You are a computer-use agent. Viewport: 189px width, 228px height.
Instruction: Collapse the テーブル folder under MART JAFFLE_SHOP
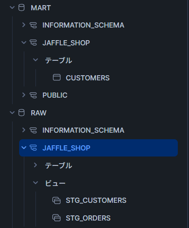tap(35, 60)
